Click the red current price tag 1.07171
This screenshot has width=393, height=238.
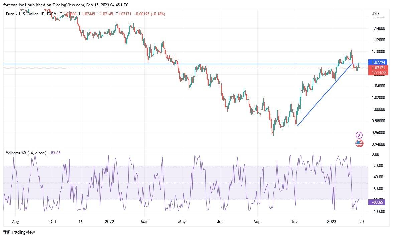[x=378, y=68]
